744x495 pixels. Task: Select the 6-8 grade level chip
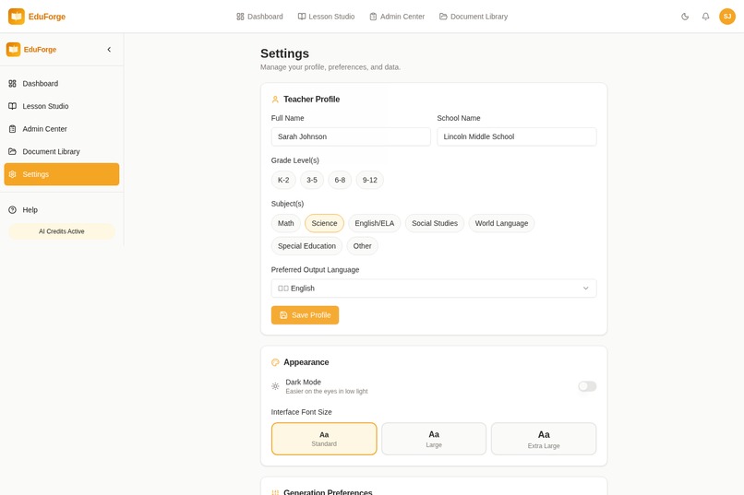click(340, 180)
